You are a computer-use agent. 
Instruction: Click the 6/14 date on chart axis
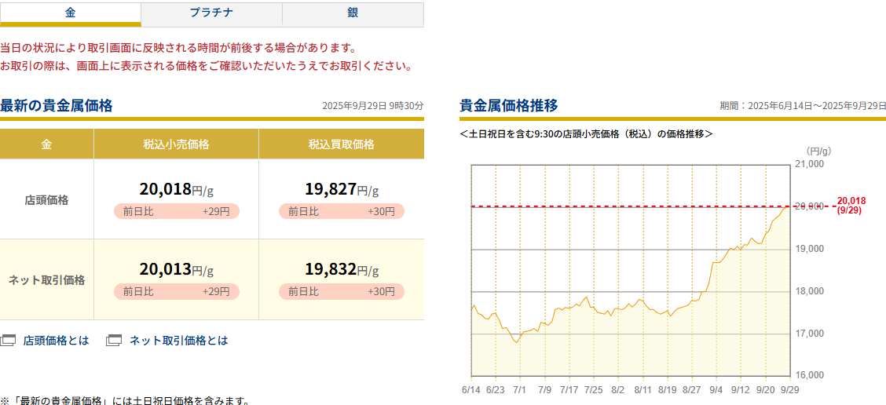(x=470, y=389)
